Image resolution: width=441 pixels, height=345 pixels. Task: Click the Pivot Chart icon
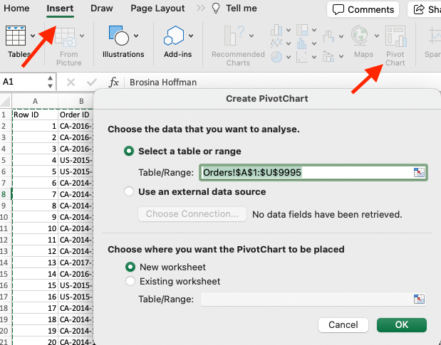395,38
